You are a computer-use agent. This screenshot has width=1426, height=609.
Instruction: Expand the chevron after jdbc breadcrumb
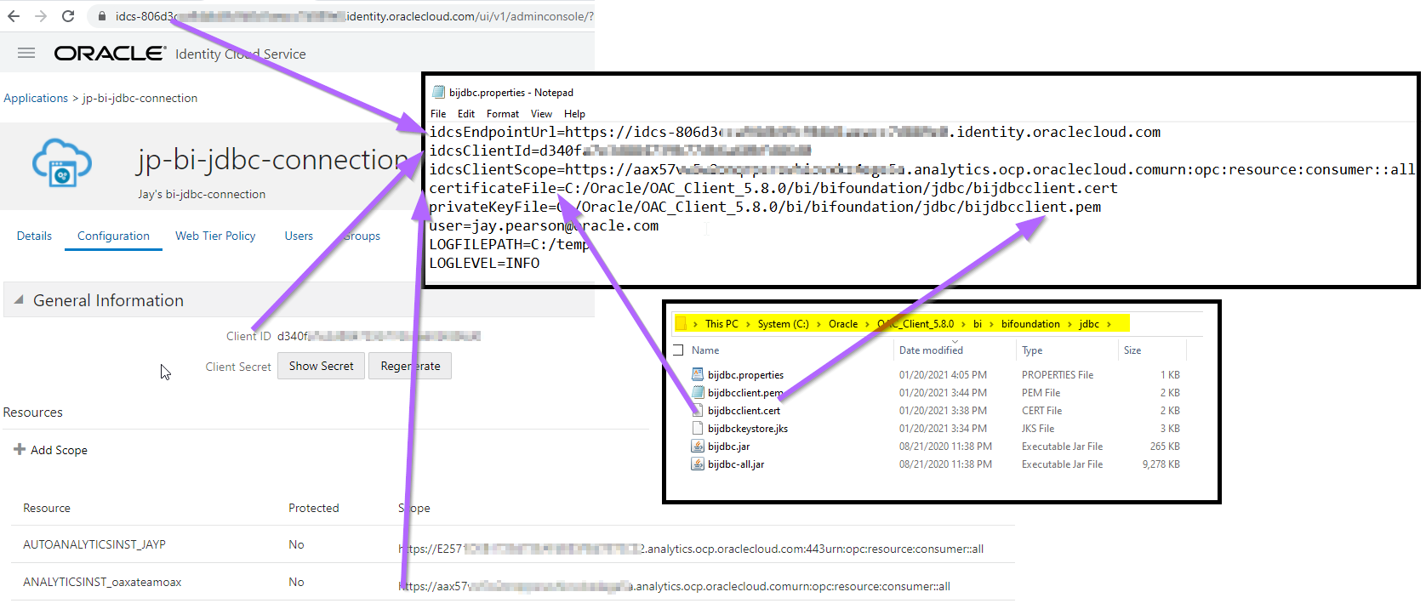[x=1109, y=324]
